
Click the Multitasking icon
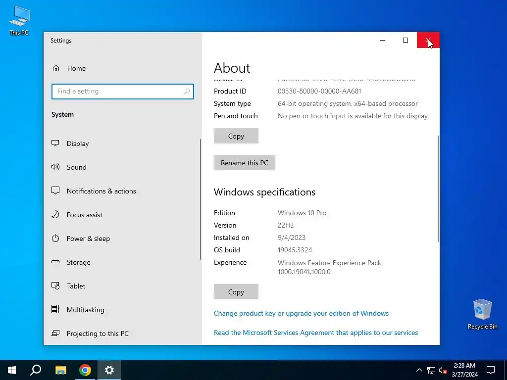[55, 310]
